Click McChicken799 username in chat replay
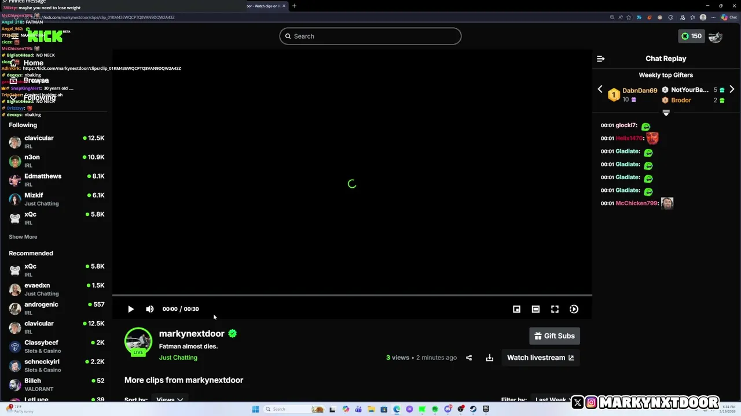 (636, 203)
